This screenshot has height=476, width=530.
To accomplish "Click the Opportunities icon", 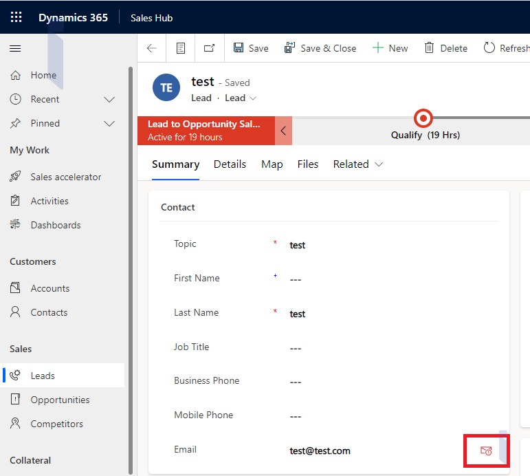I will 15,399.
